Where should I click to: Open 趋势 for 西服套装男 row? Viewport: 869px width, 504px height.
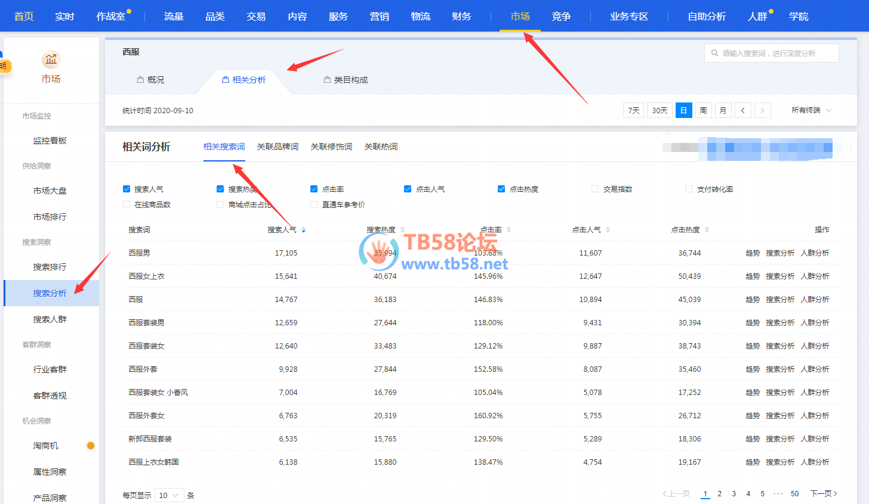(x=753, y=323)
